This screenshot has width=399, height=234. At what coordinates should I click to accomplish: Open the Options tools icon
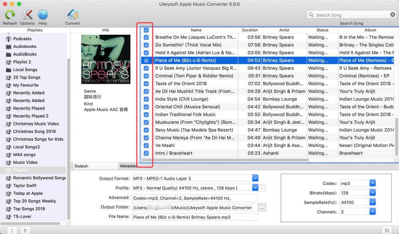coord(27,15)
